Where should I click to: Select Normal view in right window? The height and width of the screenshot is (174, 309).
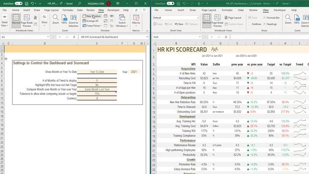(x=207, y=20)
